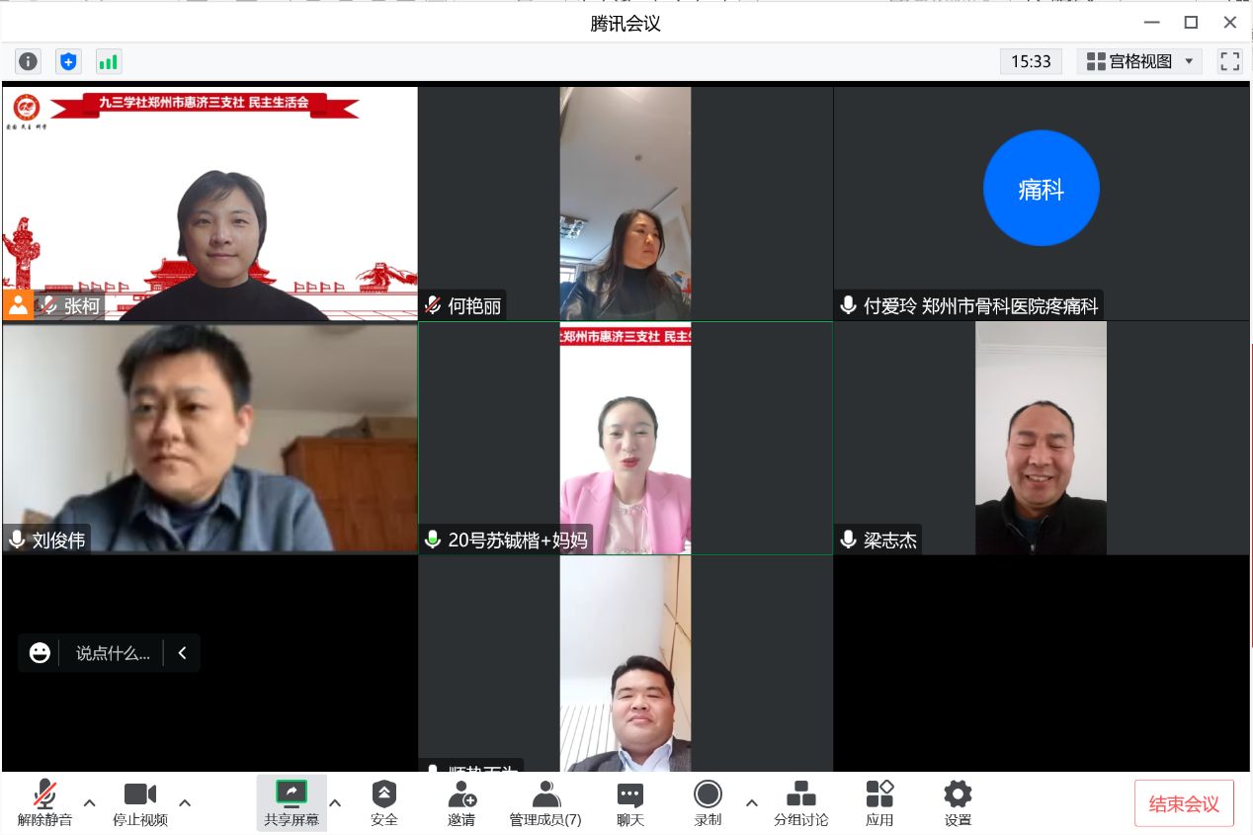Open the 应用 apps panel

[x=879, y=802]
